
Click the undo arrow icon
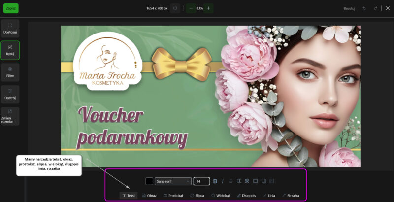[x=364, y=8]
